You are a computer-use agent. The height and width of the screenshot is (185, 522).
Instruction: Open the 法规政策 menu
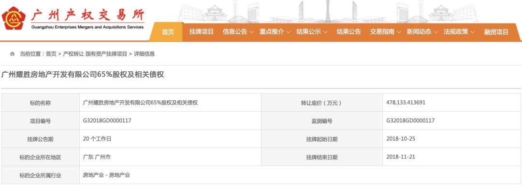pos(456,32)
